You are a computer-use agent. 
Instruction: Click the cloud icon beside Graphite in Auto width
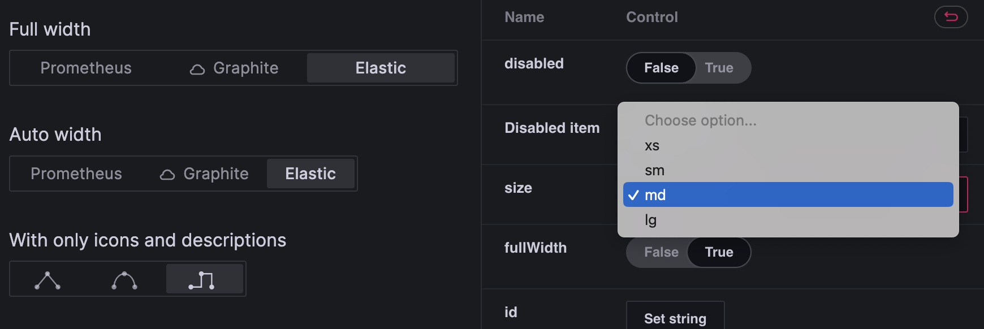pos(167,174)
